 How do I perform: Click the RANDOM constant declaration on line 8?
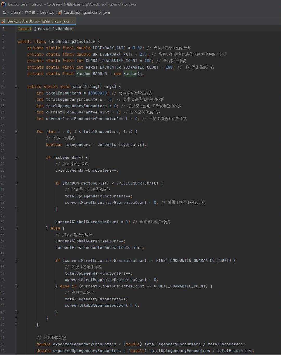(x=100, y=73)
